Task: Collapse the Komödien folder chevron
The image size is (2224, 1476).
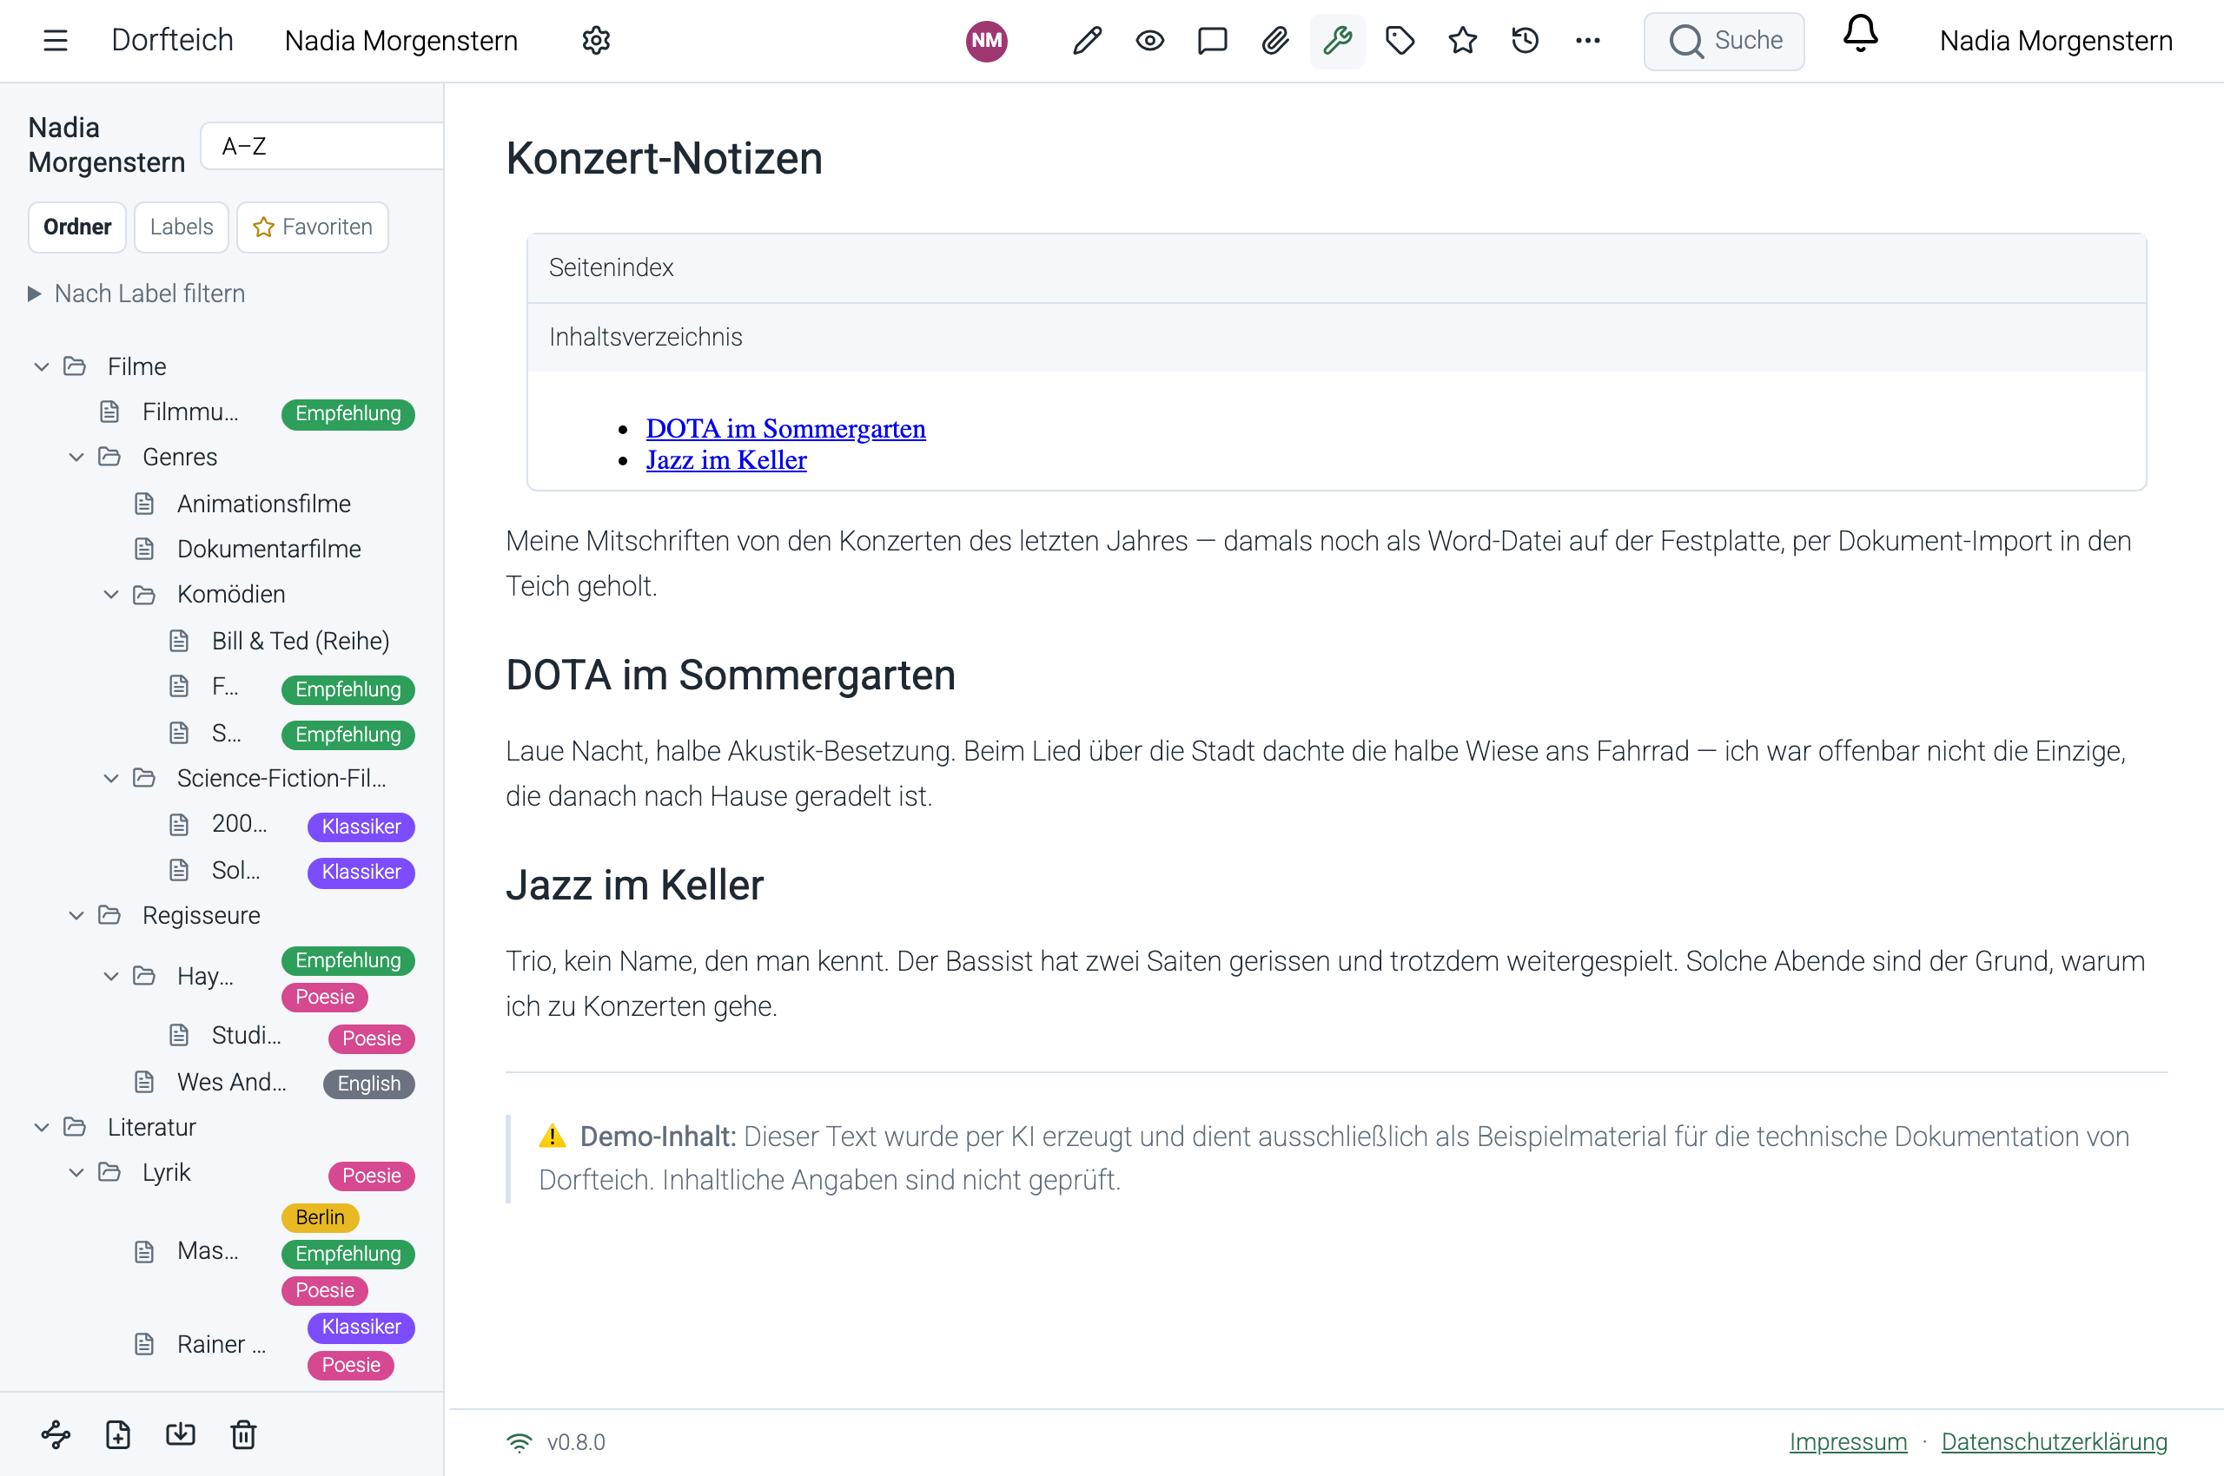Action: [111, 594]
